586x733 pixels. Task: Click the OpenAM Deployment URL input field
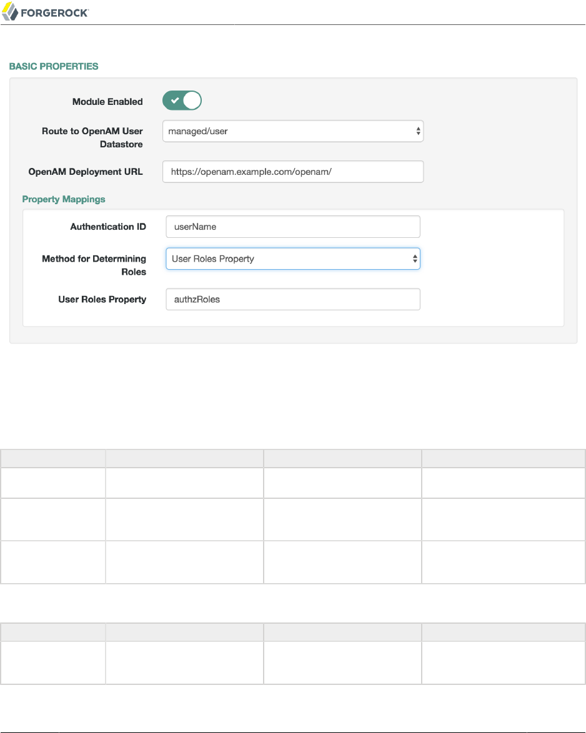292,172
